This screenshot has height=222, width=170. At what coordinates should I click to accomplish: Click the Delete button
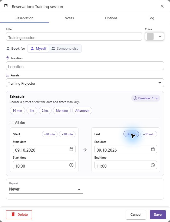19,215
